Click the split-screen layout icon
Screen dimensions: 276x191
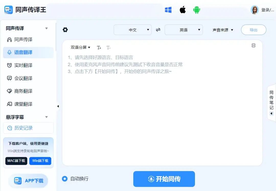(x=254, y=45)
